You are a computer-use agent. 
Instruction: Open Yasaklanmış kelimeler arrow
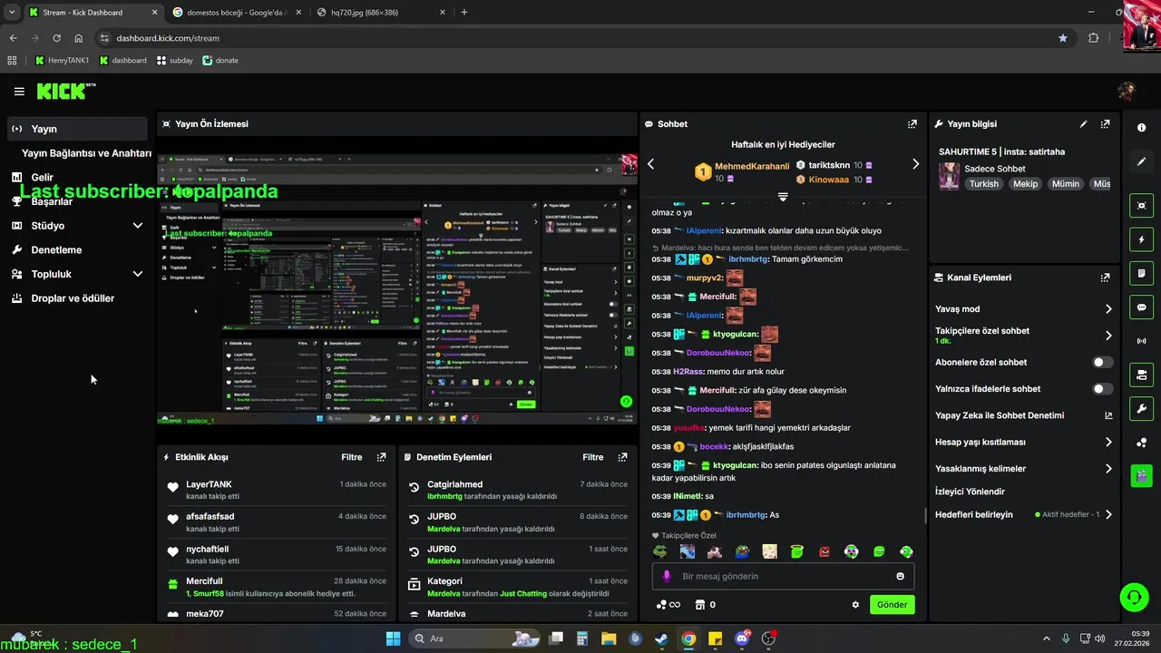click(x=1108, y=469)
